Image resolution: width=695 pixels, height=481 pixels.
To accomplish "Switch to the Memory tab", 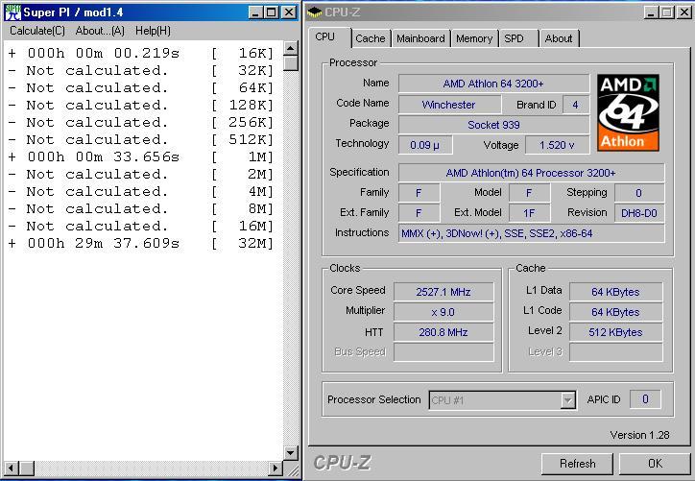I will pyautogui.click(x=474, y=38).
